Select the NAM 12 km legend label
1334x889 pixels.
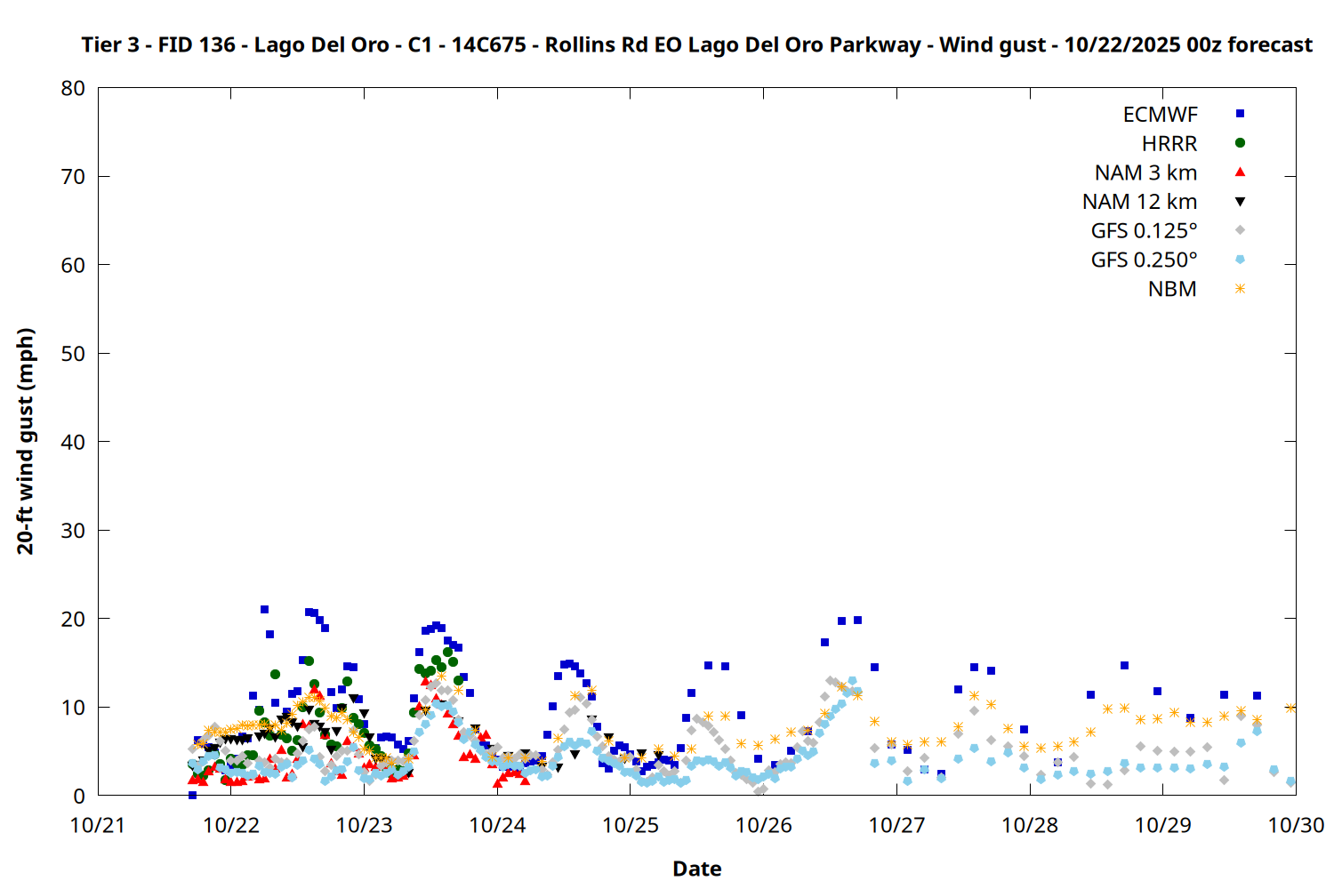coord(1139,202)
